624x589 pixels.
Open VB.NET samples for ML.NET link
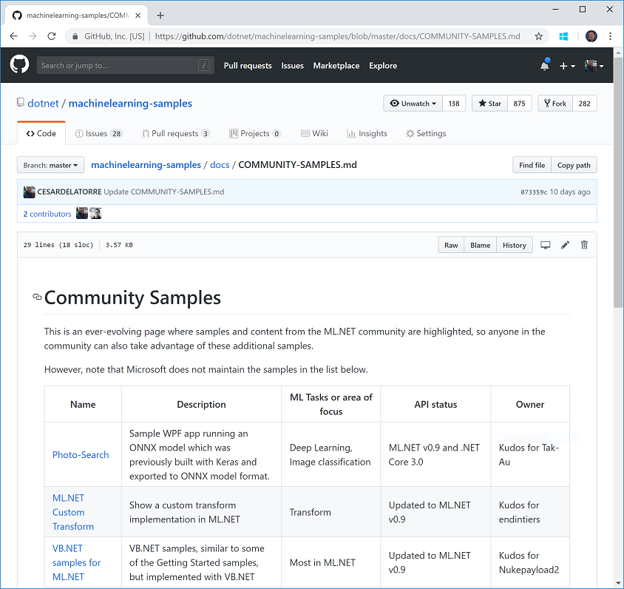click(76, 562)
